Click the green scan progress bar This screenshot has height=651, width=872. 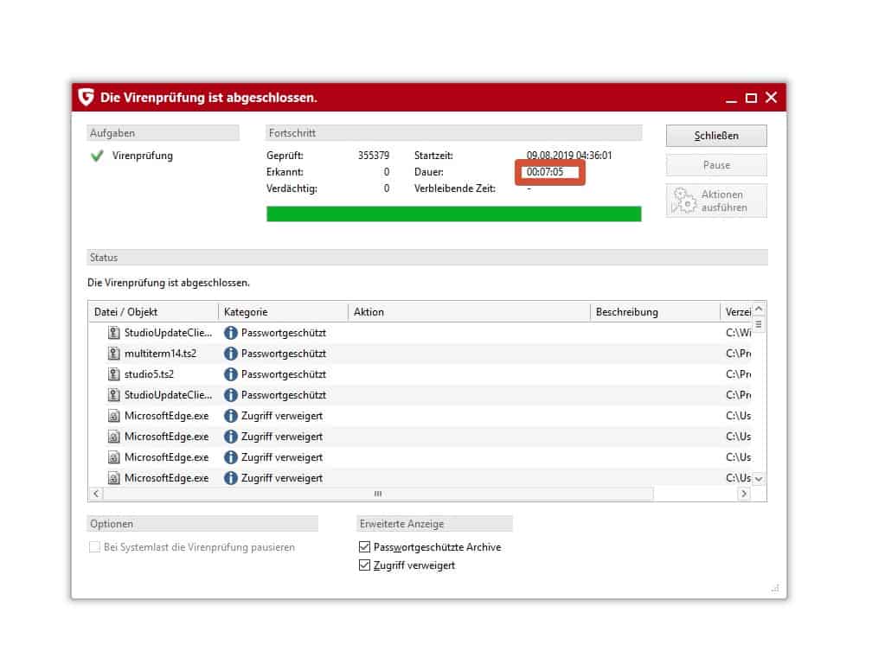coord(454,214)
